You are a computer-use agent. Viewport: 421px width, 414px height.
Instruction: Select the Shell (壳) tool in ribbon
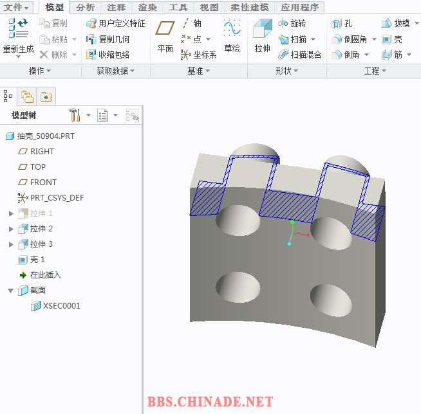(392, 39)
